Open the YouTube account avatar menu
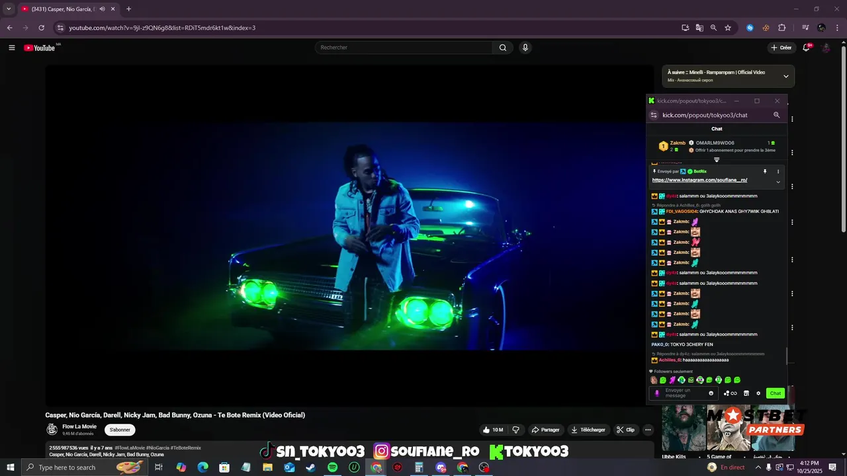The width and height of the screenshot is (847, 476). click(x=826, y=48)
